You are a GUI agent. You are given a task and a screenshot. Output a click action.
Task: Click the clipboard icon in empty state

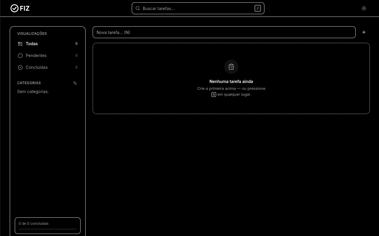click(x=231, y=67)
